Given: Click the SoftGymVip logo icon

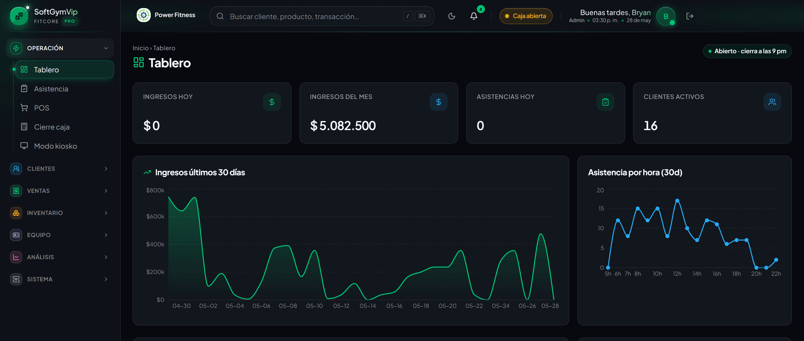Looking at the screenshot, I should tap(19, 16).
